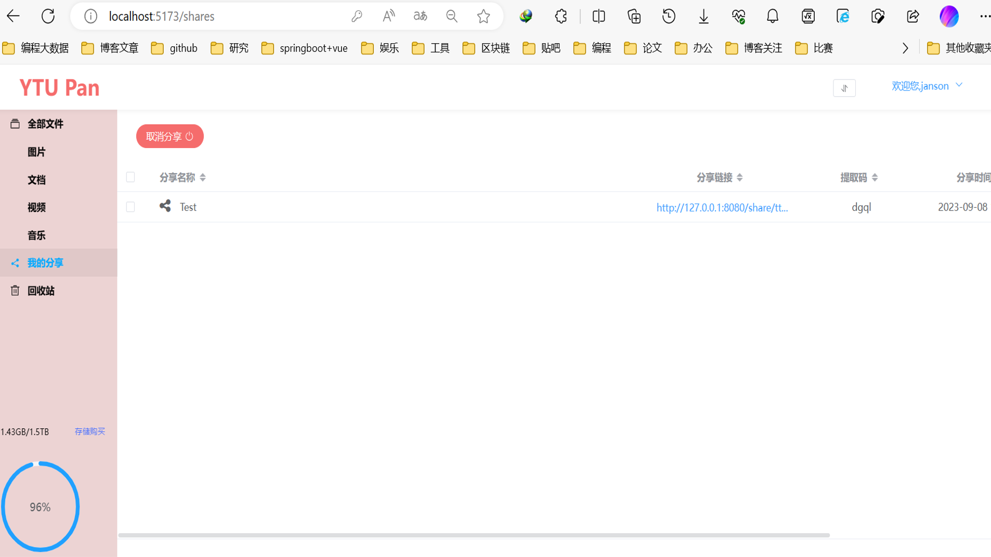Open the github bookmark folder
Screen dimensions: 991x557
coord(174,48)
